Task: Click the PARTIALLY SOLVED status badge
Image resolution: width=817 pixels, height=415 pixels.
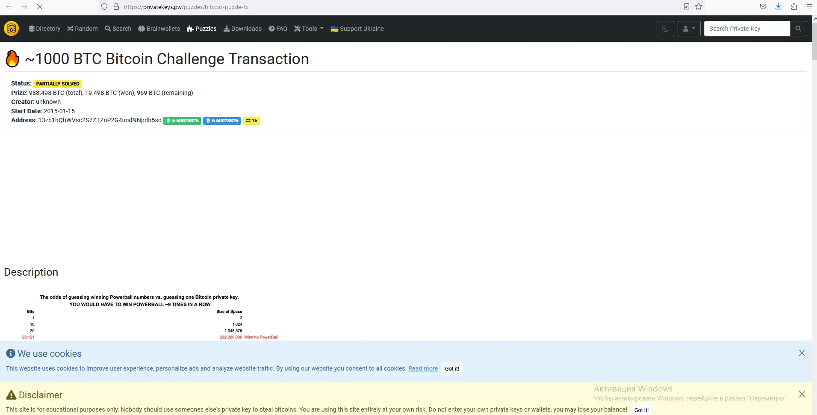Action: click(x=58, y=84)
